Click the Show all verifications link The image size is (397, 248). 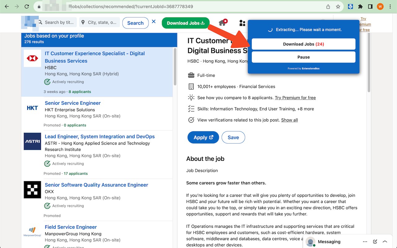tap(289, 120)
